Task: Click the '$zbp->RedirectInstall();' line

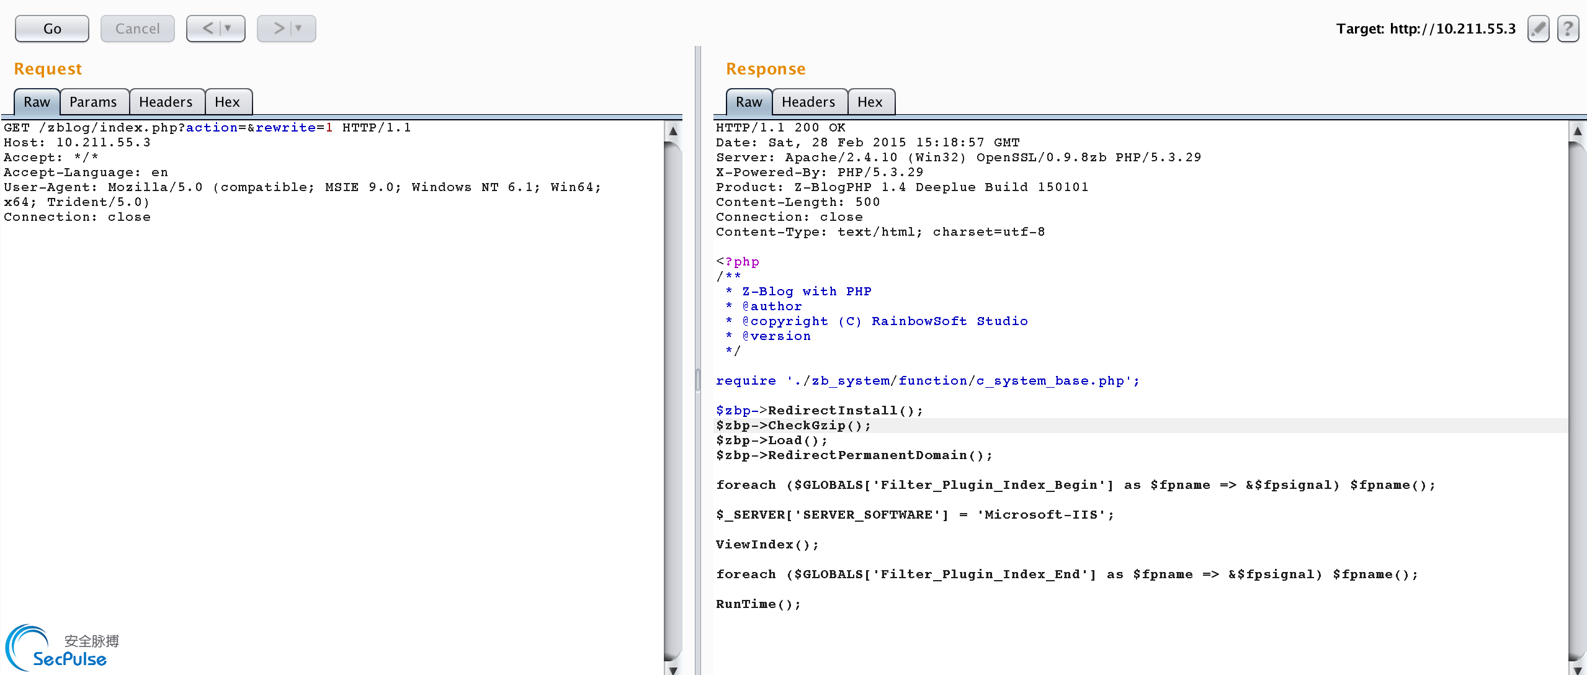Action: 820,411
